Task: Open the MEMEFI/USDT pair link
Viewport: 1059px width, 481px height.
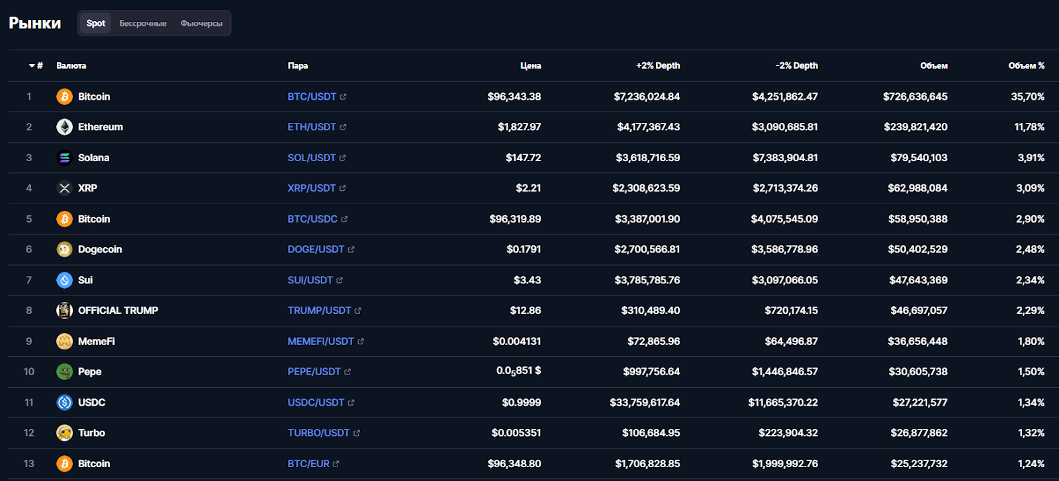Action: point(321,341)
